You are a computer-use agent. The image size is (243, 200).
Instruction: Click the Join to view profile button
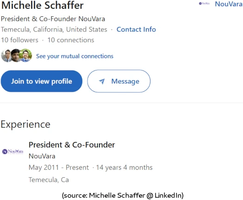point(42,81)
